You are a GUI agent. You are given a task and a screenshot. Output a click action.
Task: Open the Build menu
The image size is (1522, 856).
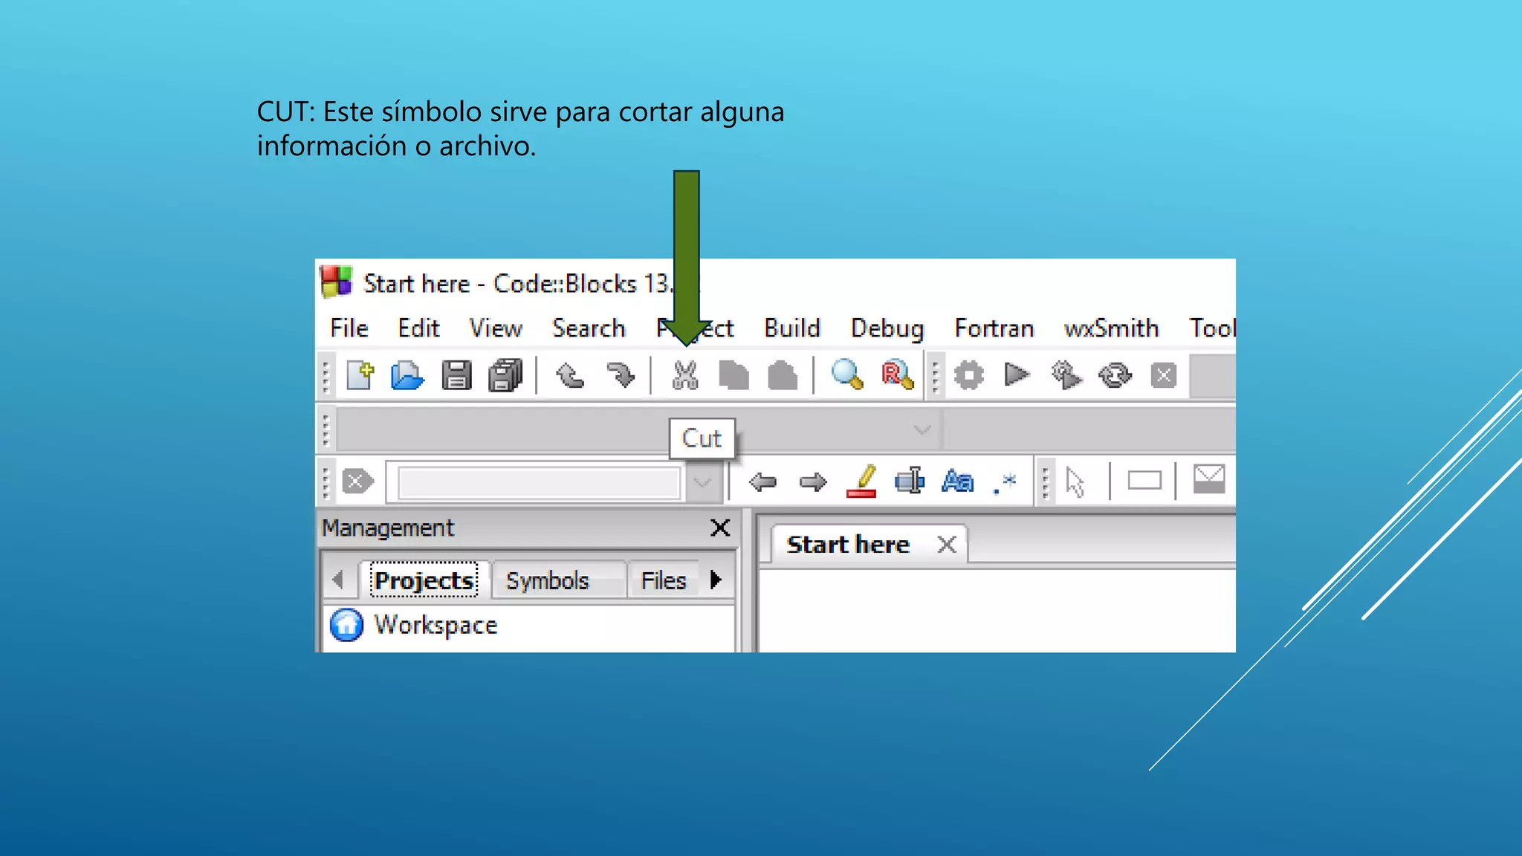tap(791, 328)
